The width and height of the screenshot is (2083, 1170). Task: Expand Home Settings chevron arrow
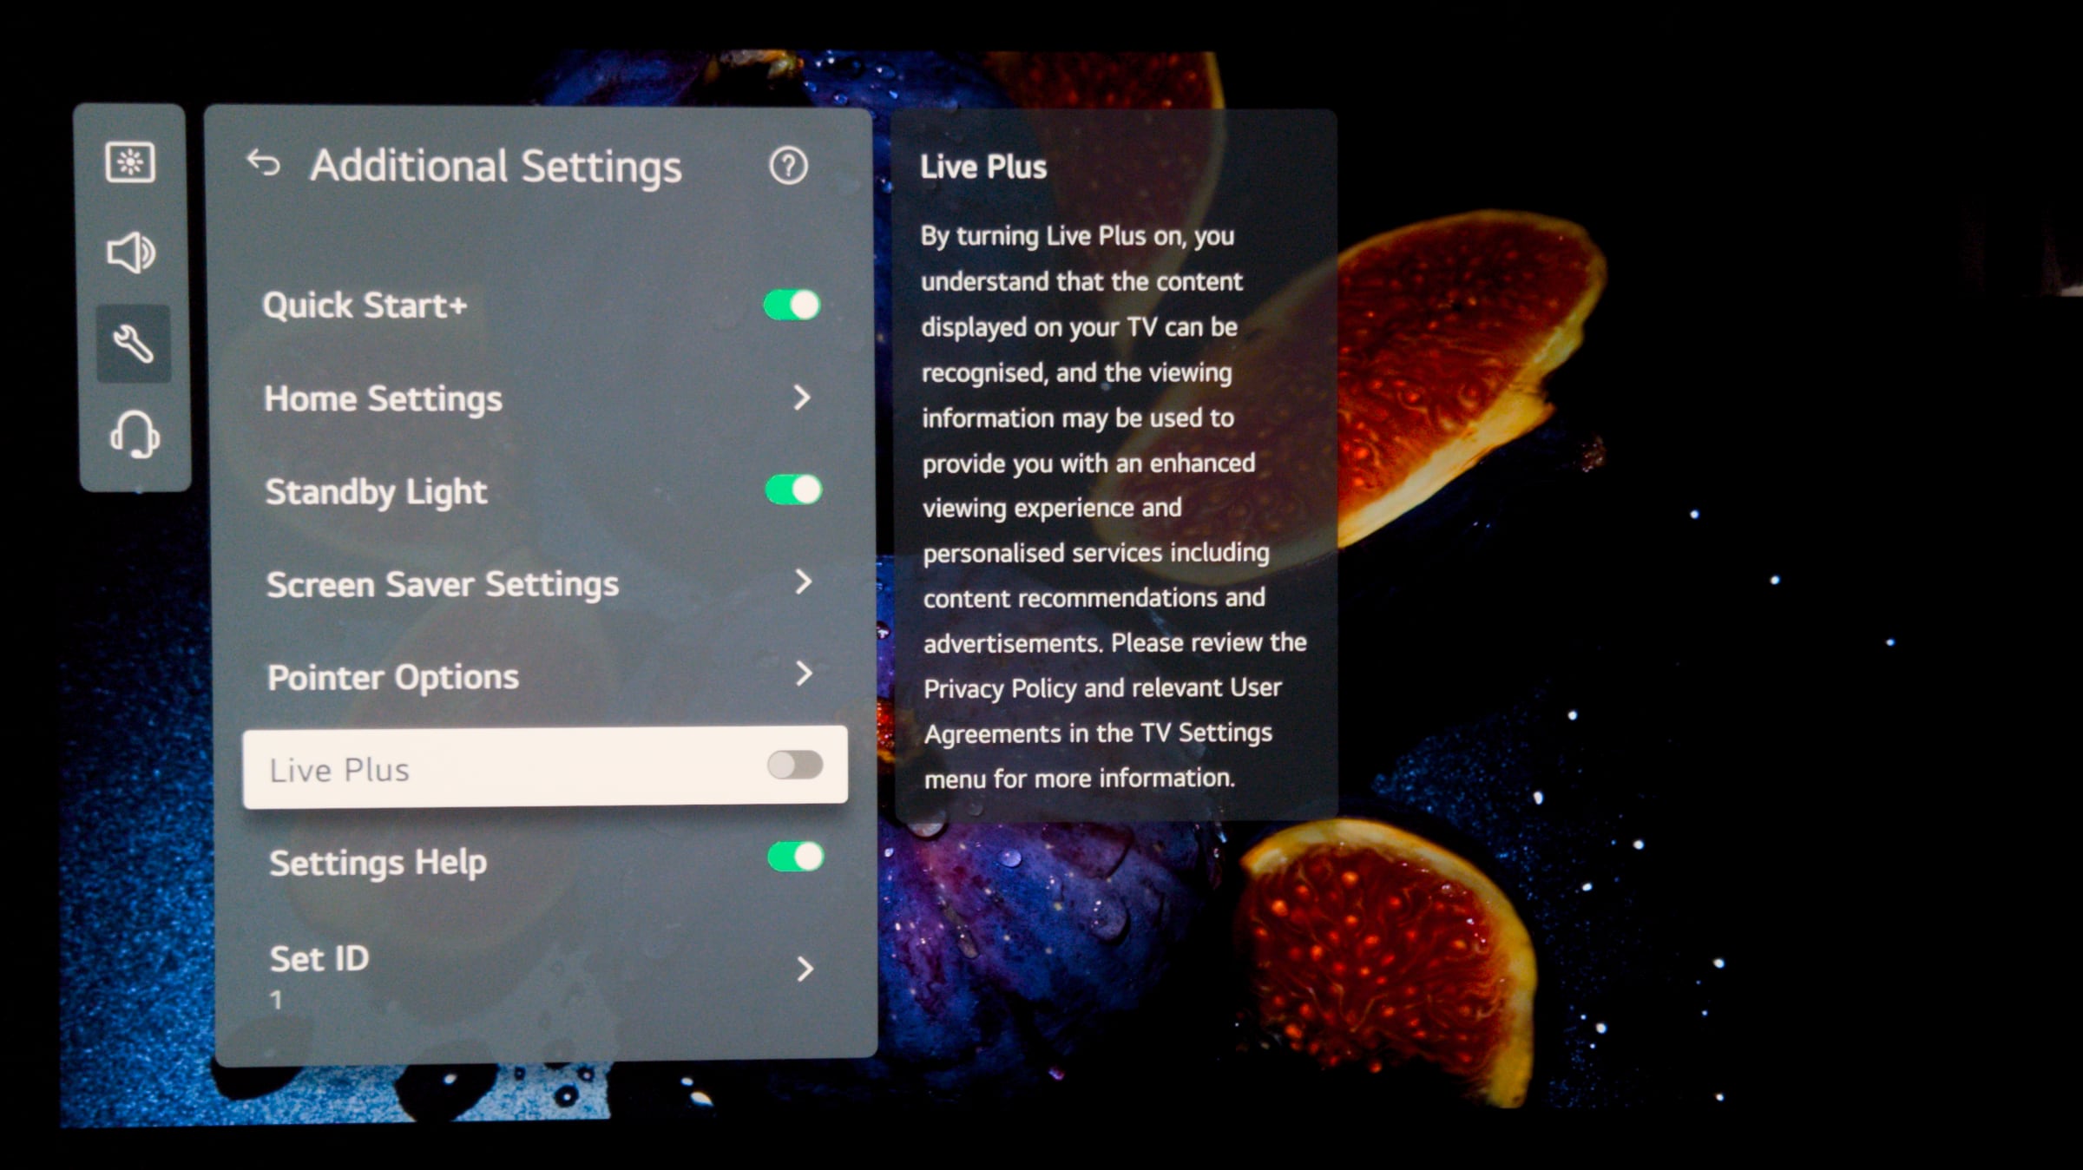(x=802, y=398)
